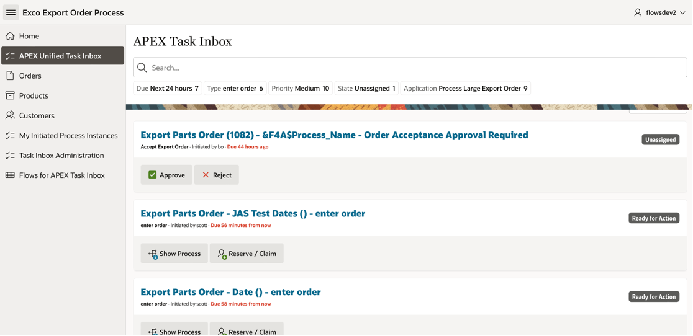Click the APEX Unified Task Inbox checklist icon

click(10, 56)
